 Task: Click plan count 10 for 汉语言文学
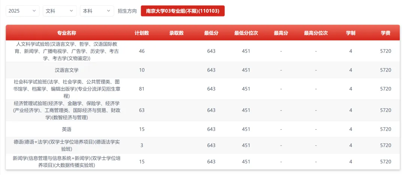pyautogui.click(x=141, y=70)
